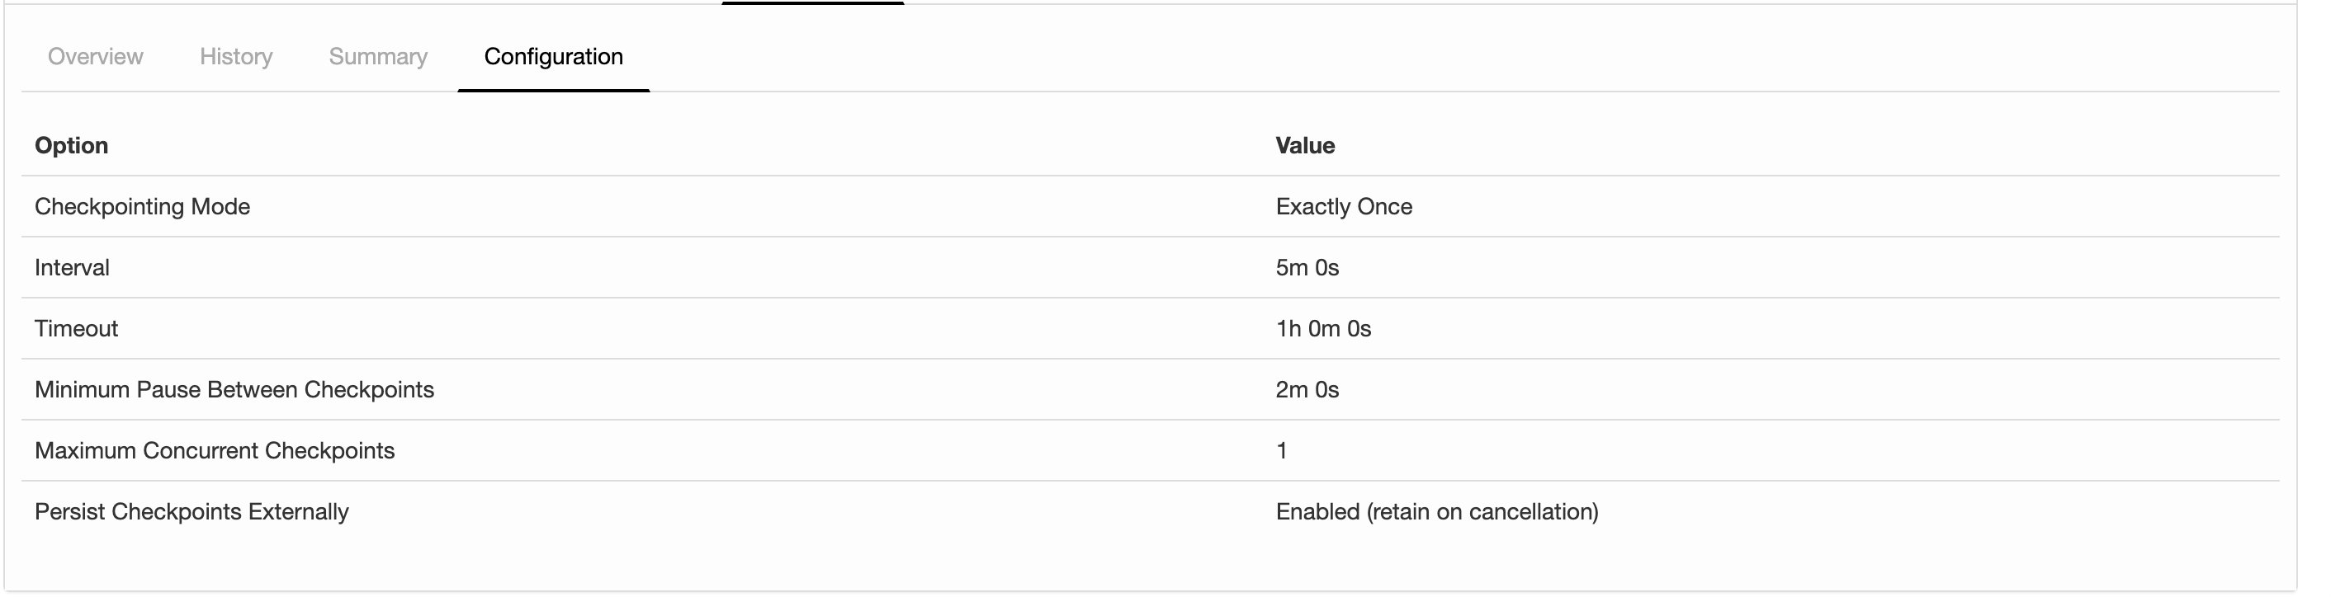Screen dimensions: 2331x597
Task: Click the Maximum Concurrent Checkpoints value 1
Action: tap(1281, 451)
